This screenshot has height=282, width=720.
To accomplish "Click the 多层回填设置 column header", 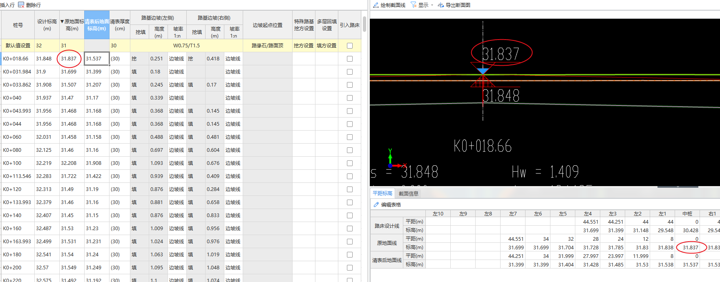I will [x=327, y=25].
